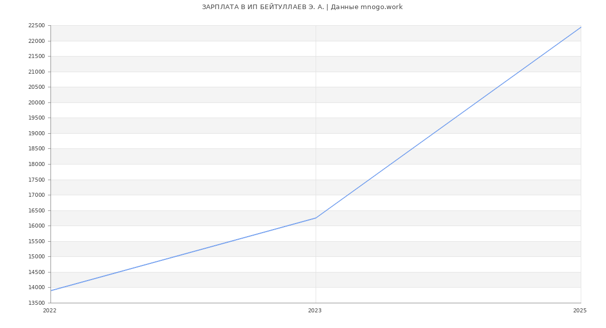Click the 16000 y-axis label
606x328 pixels.
click(x=36, y=226)
